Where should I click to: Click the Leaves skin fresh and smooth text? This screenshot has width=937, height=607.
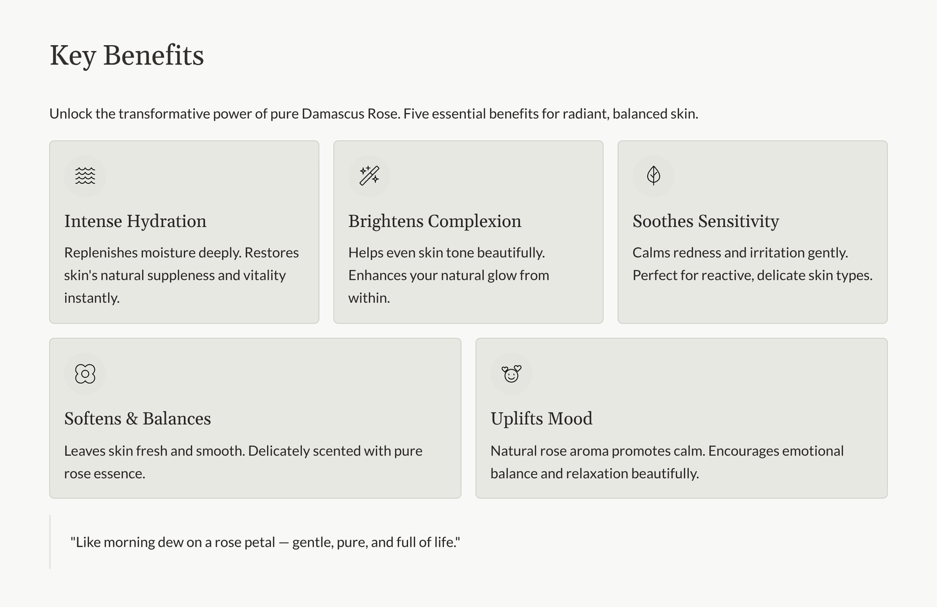pyautogui.click(x=243, y=451)
